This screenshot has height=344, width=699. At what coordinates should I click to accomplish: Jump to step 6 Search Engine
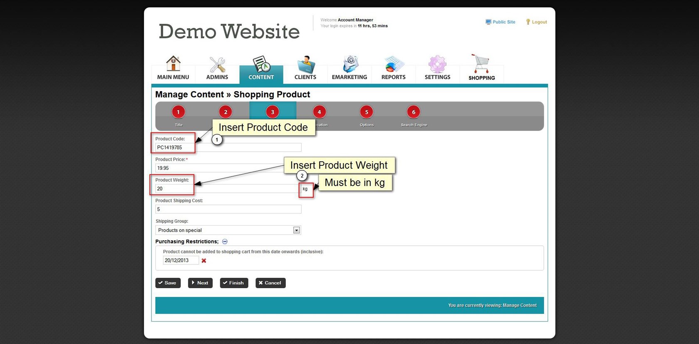point(414,112)
